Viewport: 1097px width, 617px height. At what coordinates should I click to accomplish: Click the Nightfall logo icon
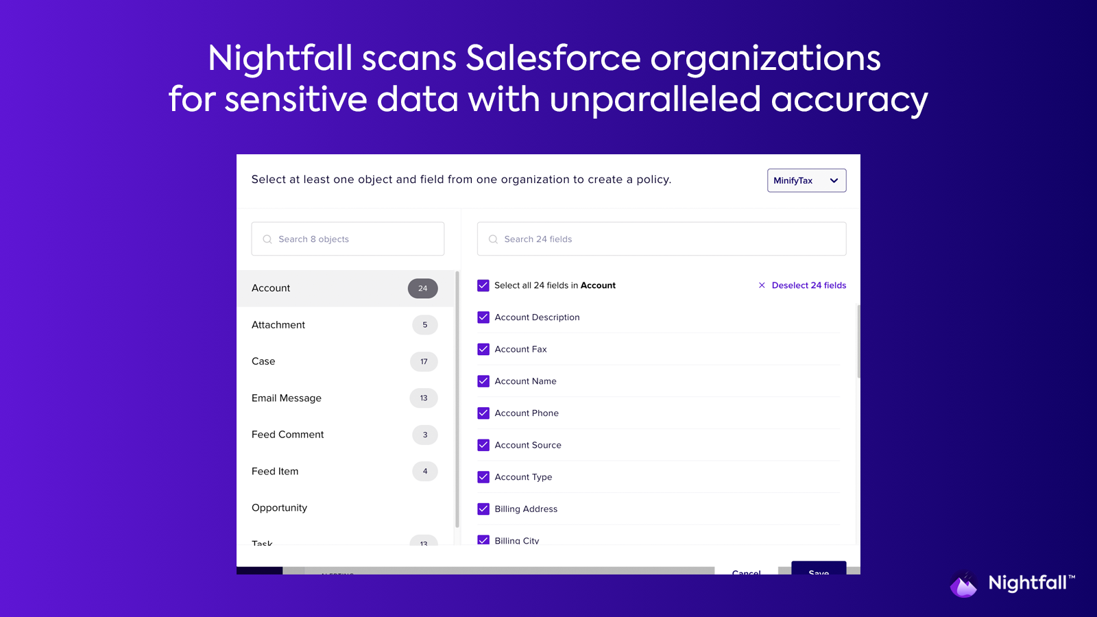[x=964, y=584]
